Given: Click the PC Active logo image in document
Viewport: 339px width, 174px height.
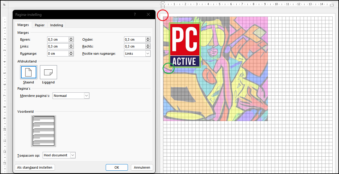Looking at the screenshot, I should (185, 45).
